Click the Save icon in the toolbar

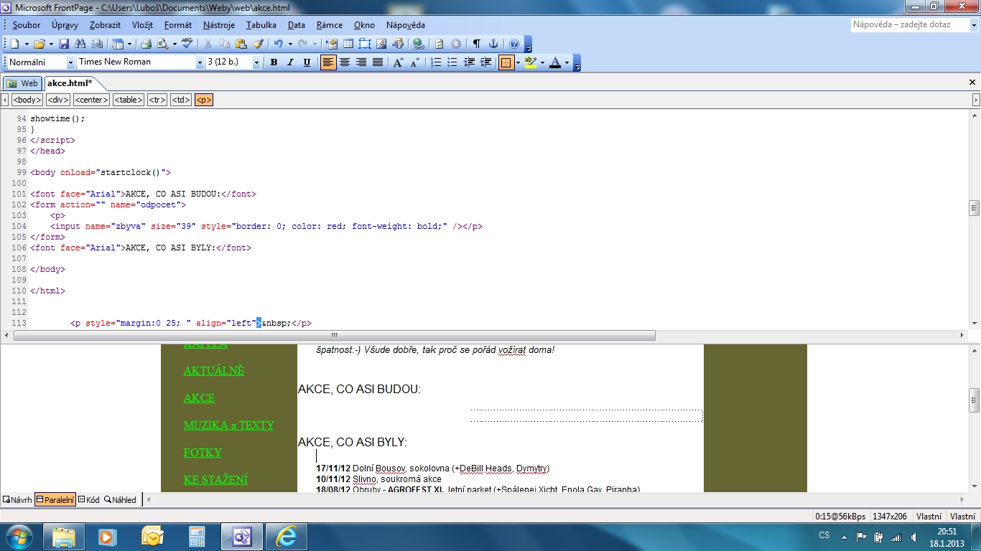pos(63,44)
